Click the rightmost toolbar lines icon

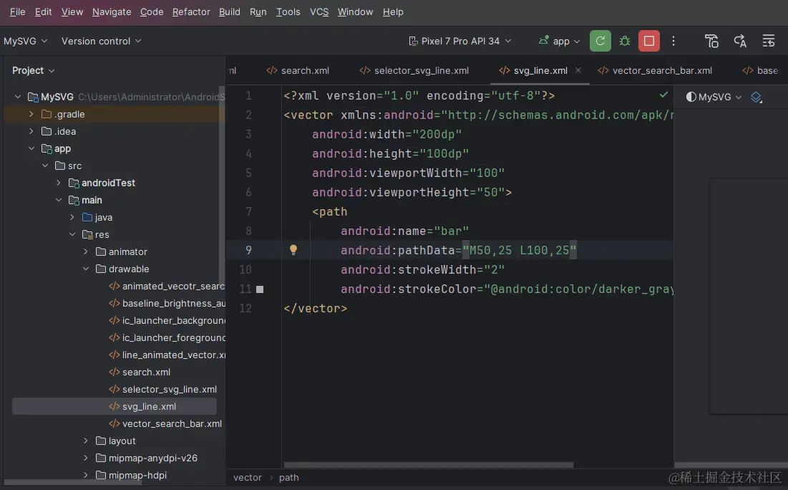coord(769,41)
